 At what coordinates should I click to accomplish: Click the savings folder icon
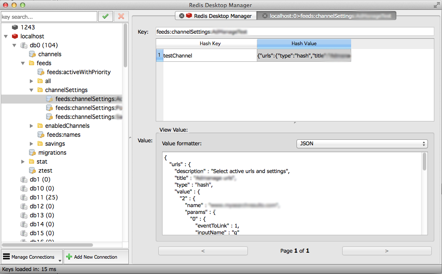(40, 144)
